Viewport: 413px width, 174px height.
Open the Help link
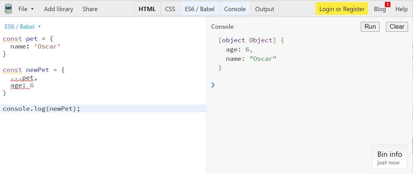coord(401,9)
